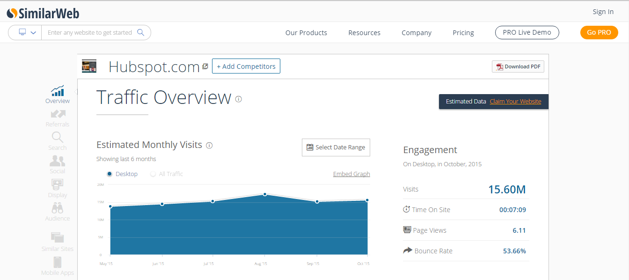Open the Overview sidebar section
Image resolution: width=629 pixels, height=280 pixels.
click(x=58, y=95)
